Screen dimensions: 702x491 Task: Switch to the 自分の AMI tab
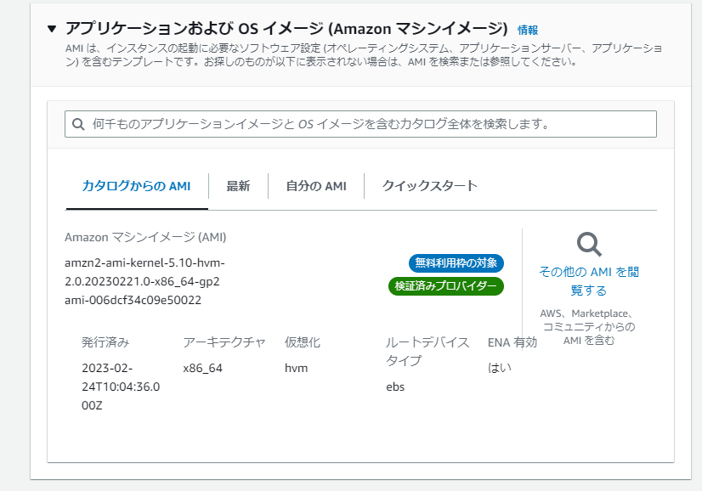click(316, 186)
